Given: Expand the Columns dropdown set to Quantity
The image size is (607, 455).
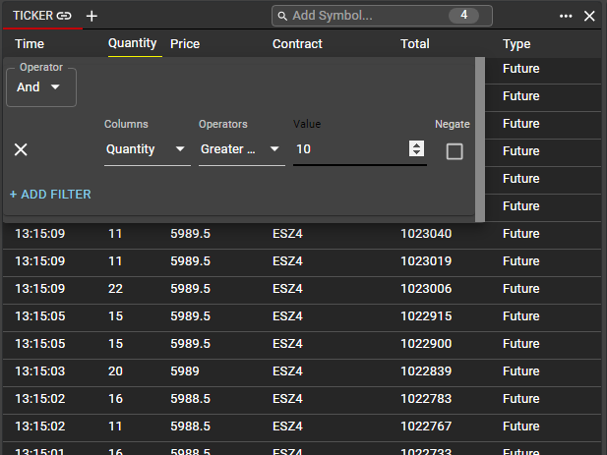Looking at the screenshot, I should tap(147, 149).
